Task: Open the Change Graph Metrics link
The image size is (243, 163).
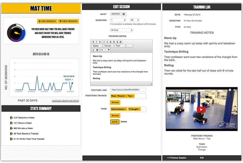Action: pos(66,100)
